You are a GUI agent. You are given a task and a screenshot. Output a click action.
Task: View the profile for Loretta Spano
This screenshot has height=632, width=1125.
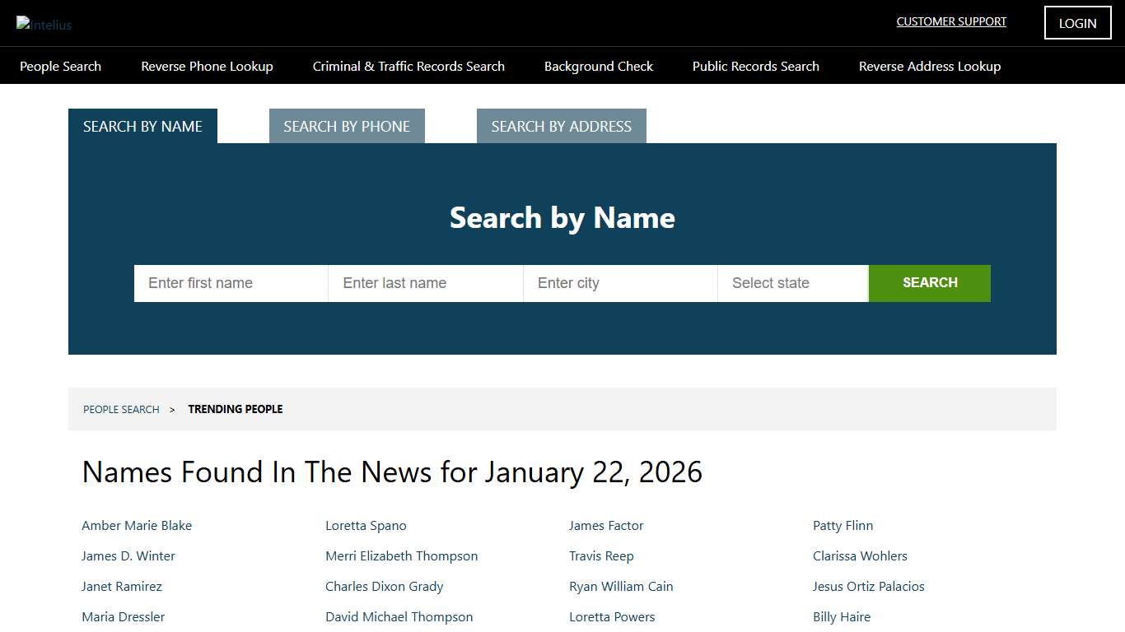(366, 525)
